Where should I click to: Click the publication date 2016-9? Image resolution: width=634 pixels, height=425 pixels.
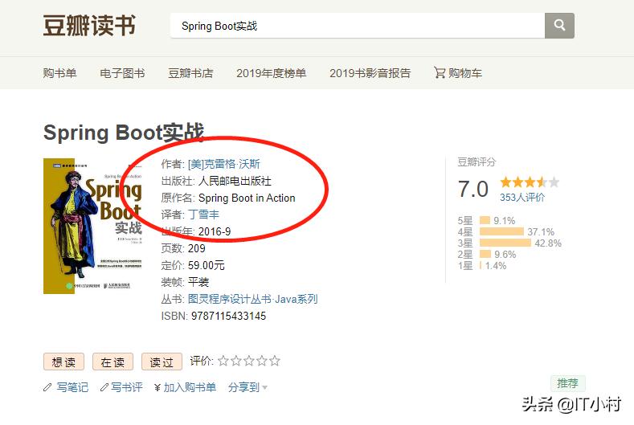coord(215,231)
